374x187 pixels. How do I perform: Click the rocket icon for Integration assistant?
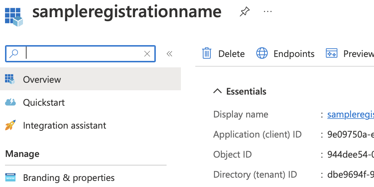10,125
